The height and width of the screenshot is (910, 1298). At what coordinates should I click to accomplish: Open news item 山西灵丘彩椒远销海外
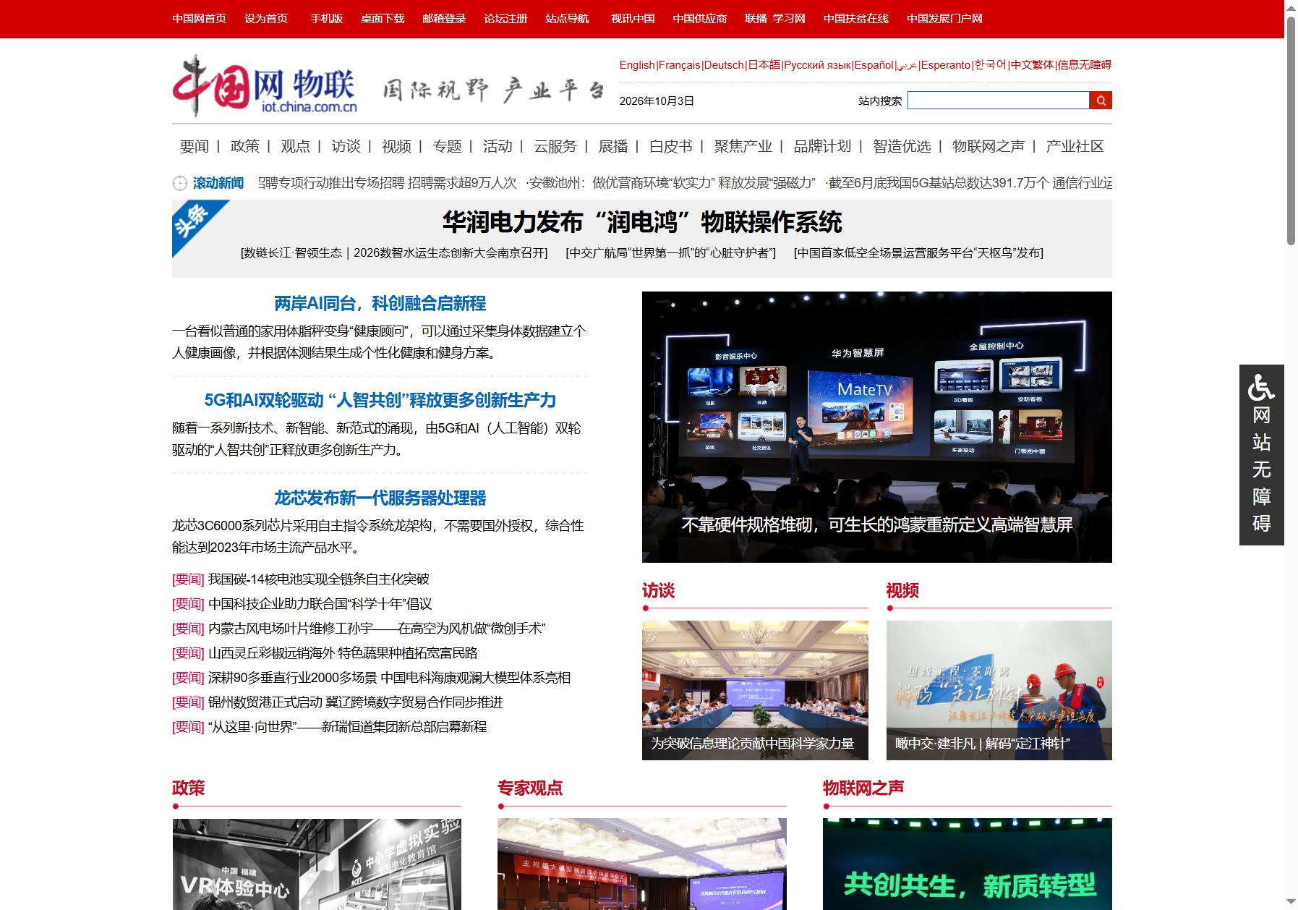343,653
